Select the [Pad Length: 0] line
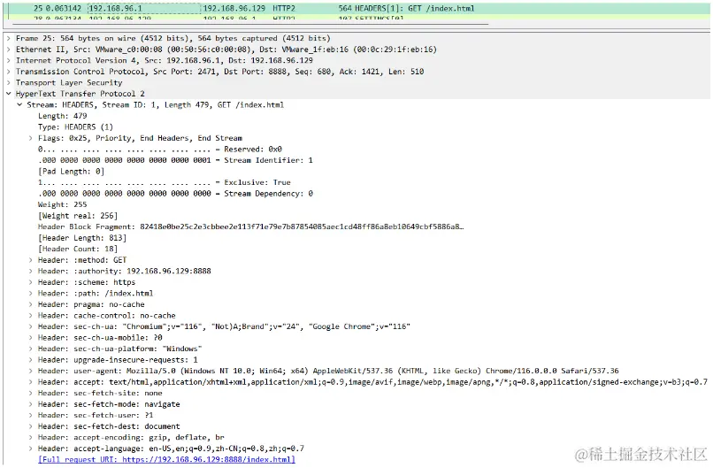Image resolution: width=713 pixels, height=468 pixels. [71, 172]
